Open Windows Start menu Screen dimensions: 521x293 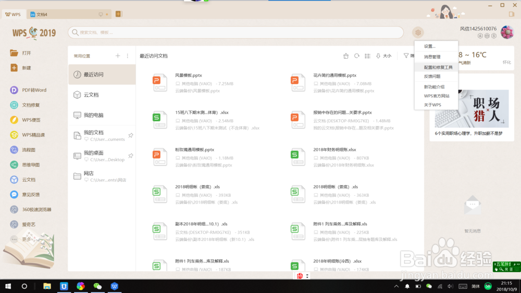[8, 286]
